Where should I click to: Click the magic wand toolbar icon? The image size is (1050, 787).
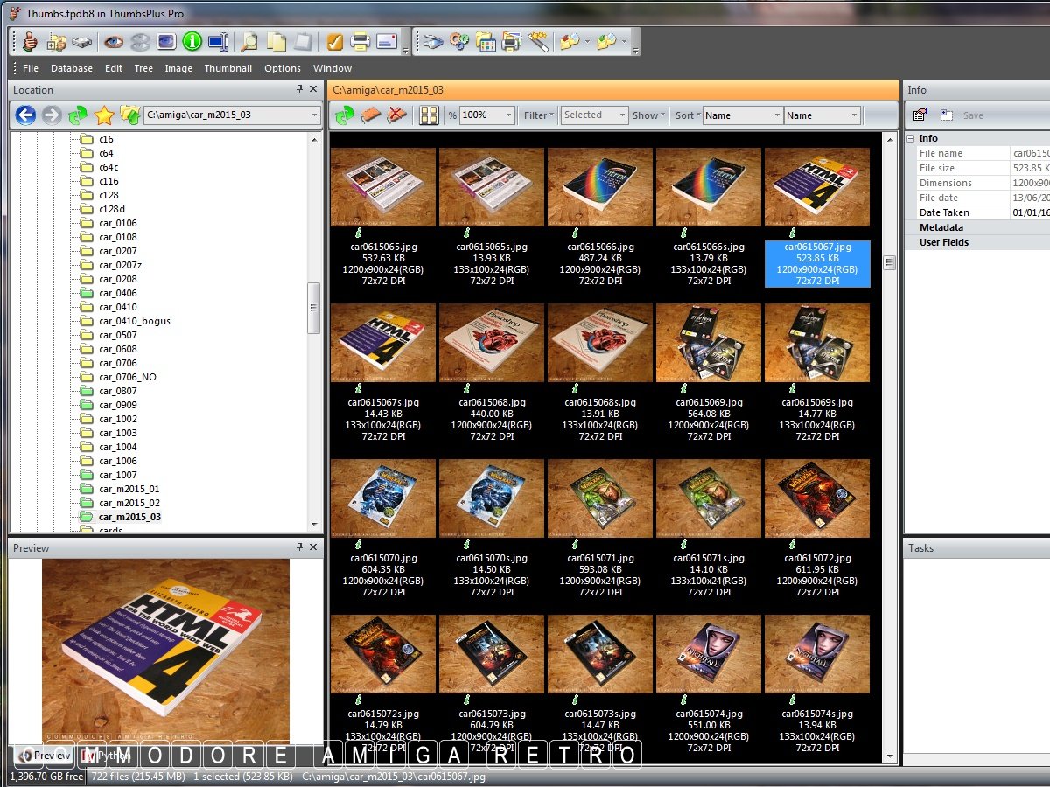coord(538,41)
